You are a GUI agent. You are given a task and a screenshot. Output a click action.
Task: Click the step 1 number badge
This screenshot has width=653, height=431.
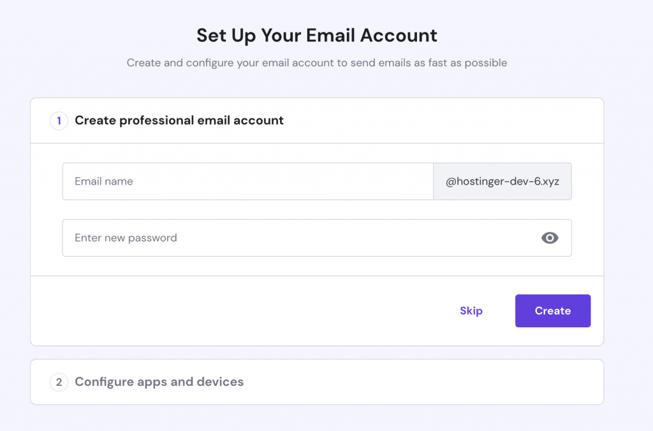59,120
